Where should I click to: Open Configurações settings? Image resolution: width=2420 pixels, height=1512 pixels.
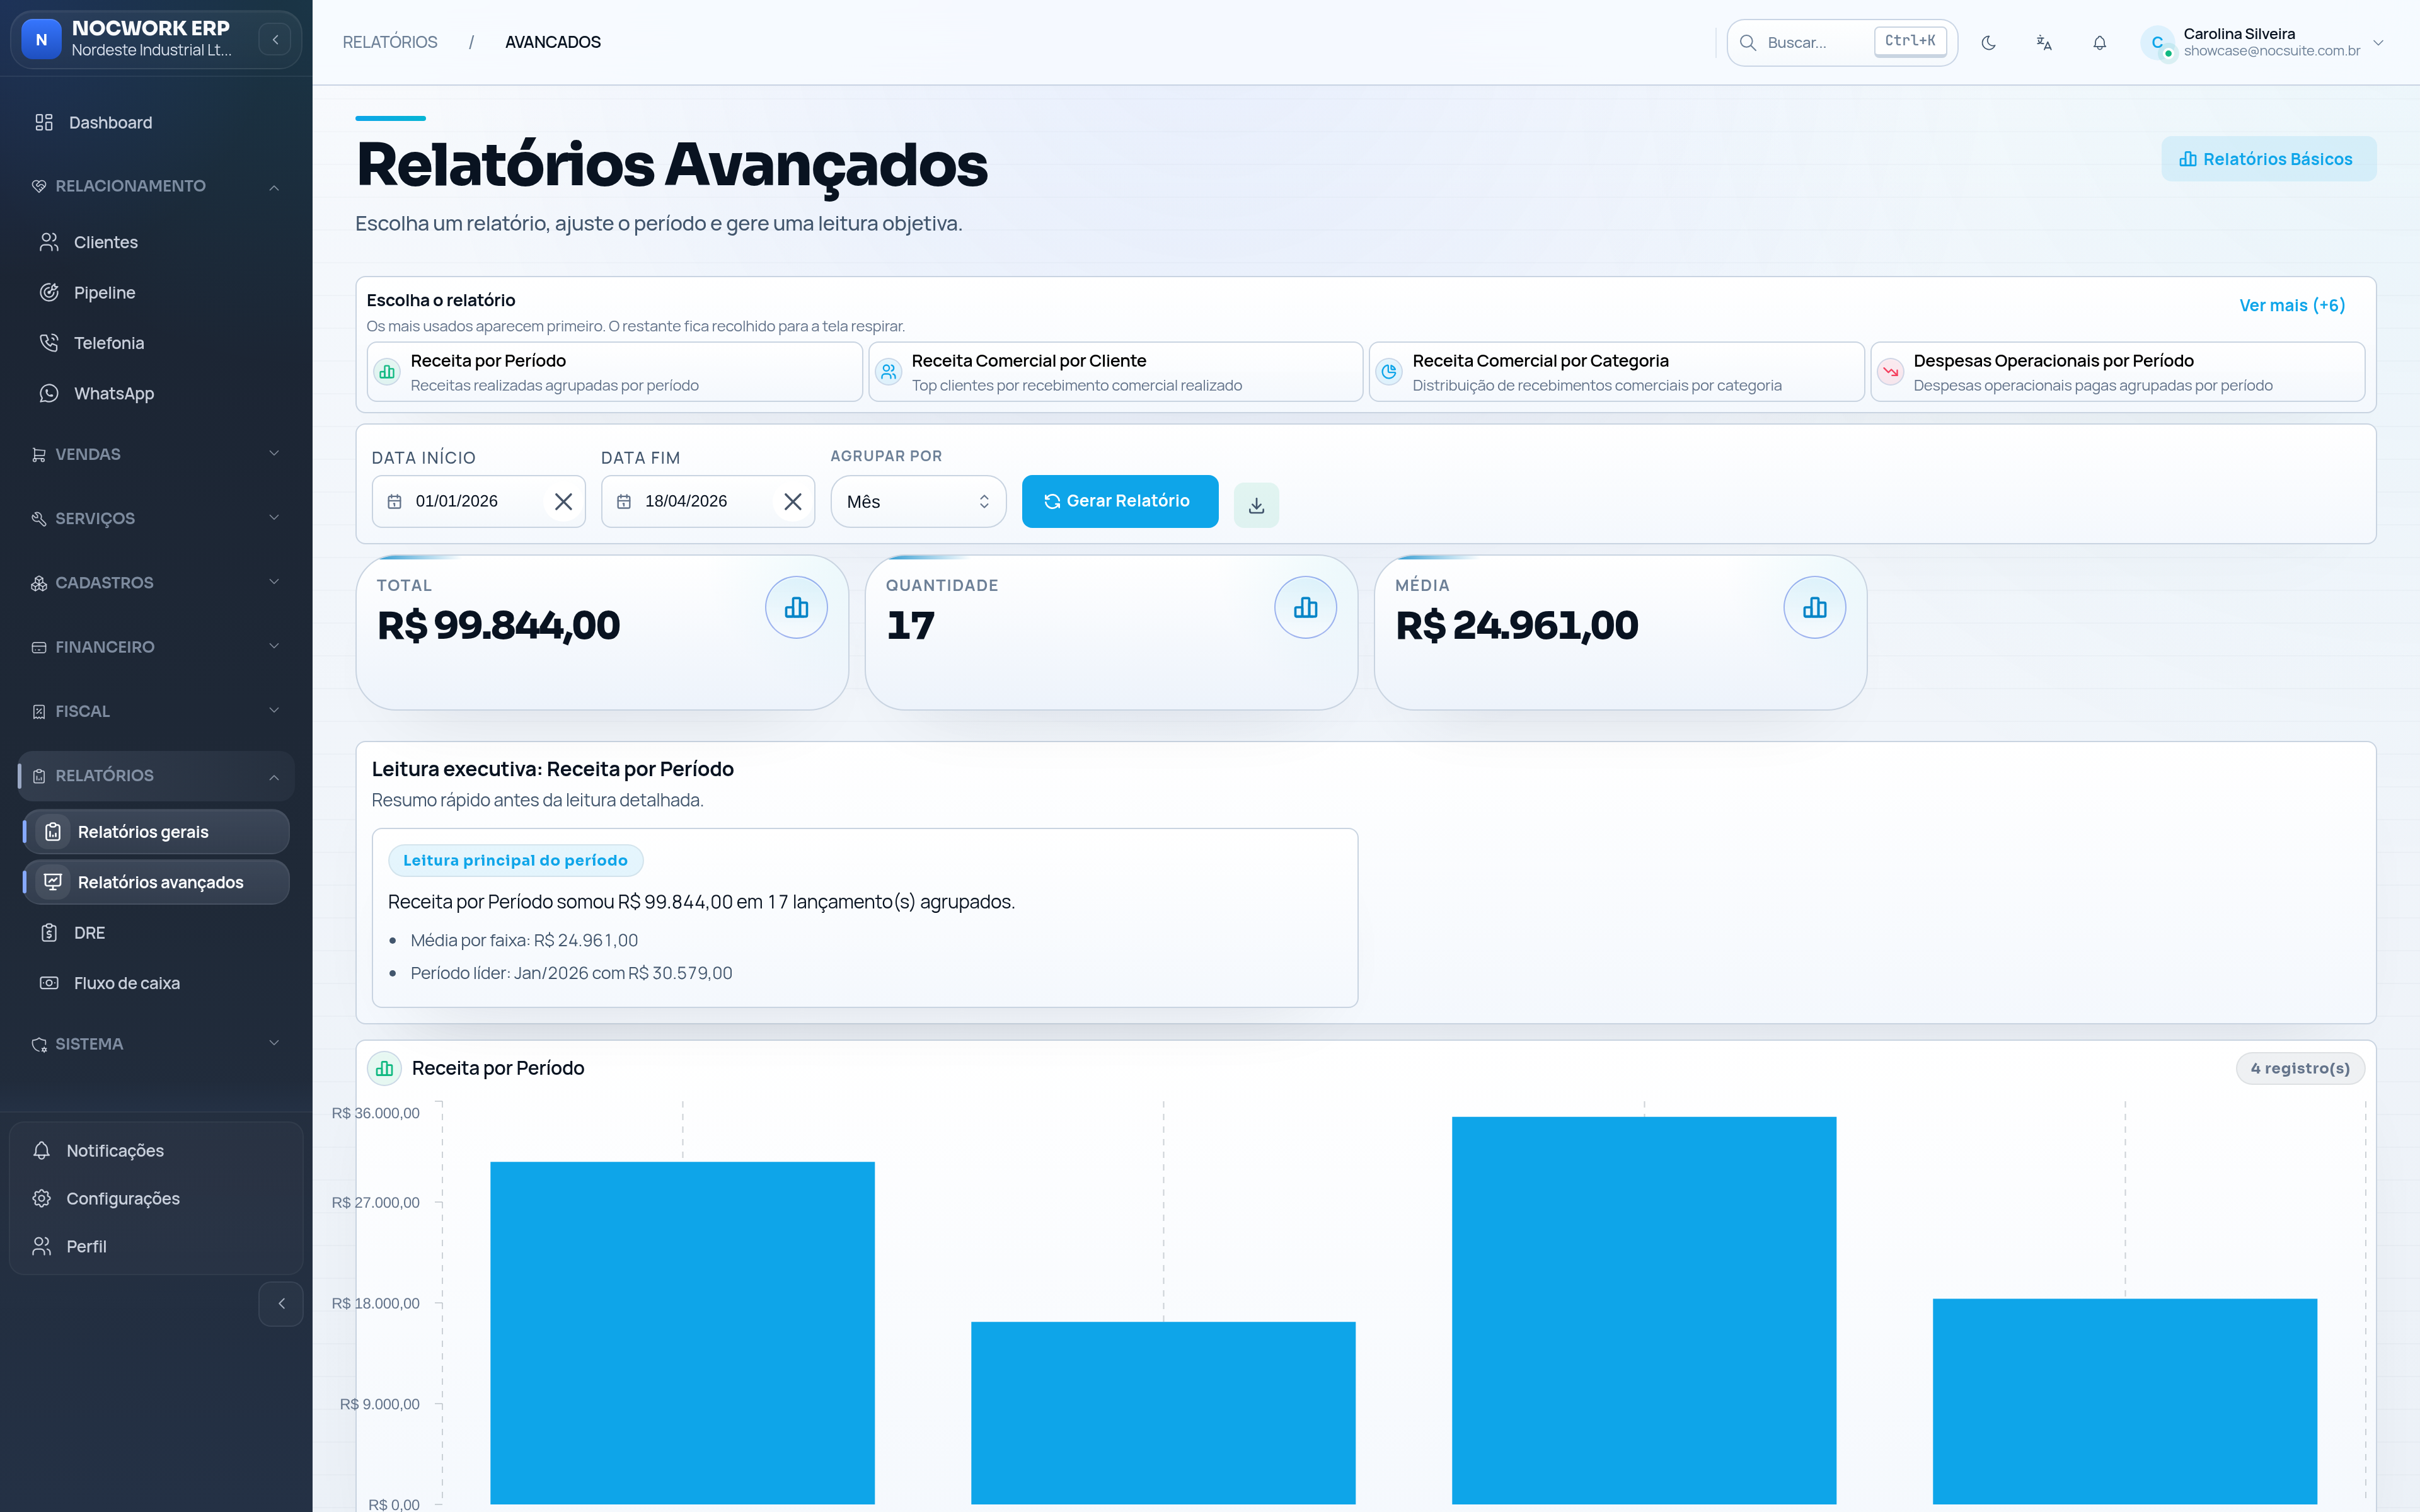156,1199
